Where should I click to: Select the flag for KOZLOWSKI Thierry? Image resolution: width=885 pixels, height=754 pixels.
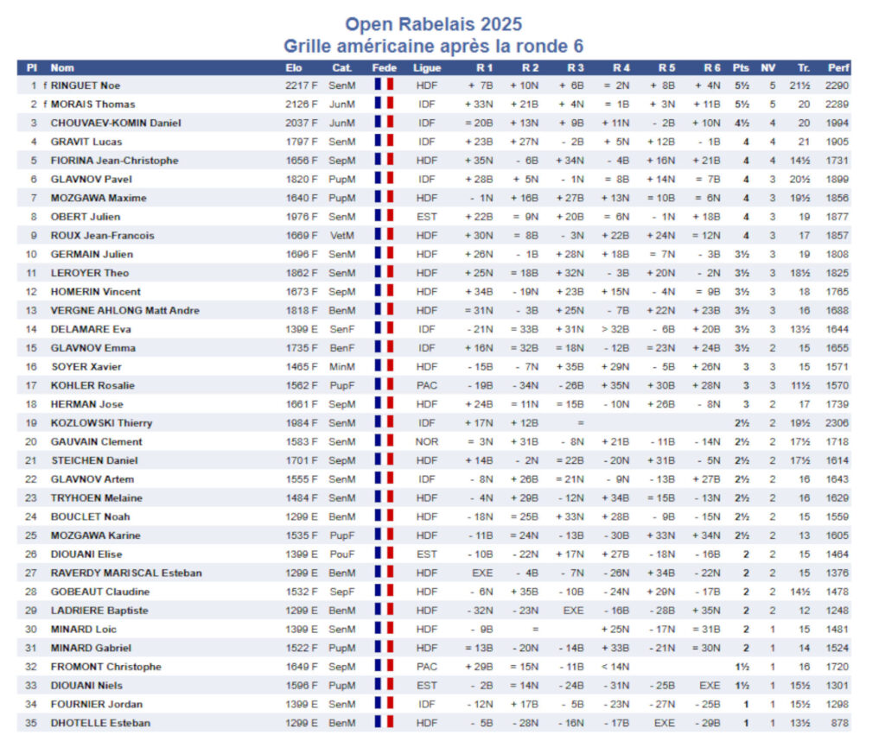click(384, 422)
